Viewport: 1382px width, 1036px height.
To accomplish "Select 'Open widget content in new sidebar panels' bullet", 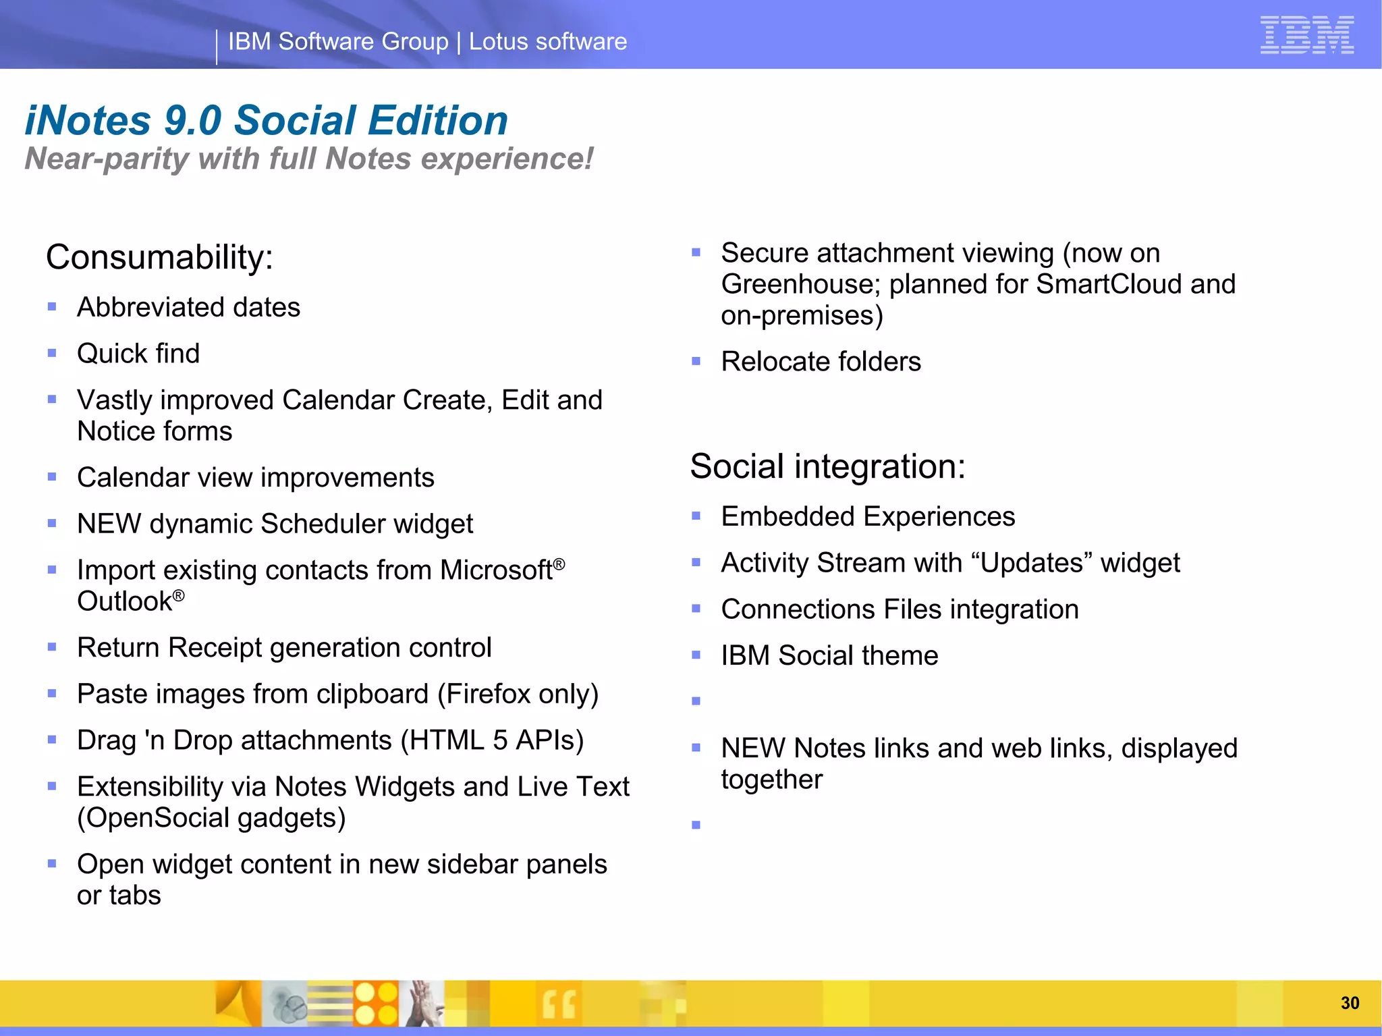I will pos(342,879).
